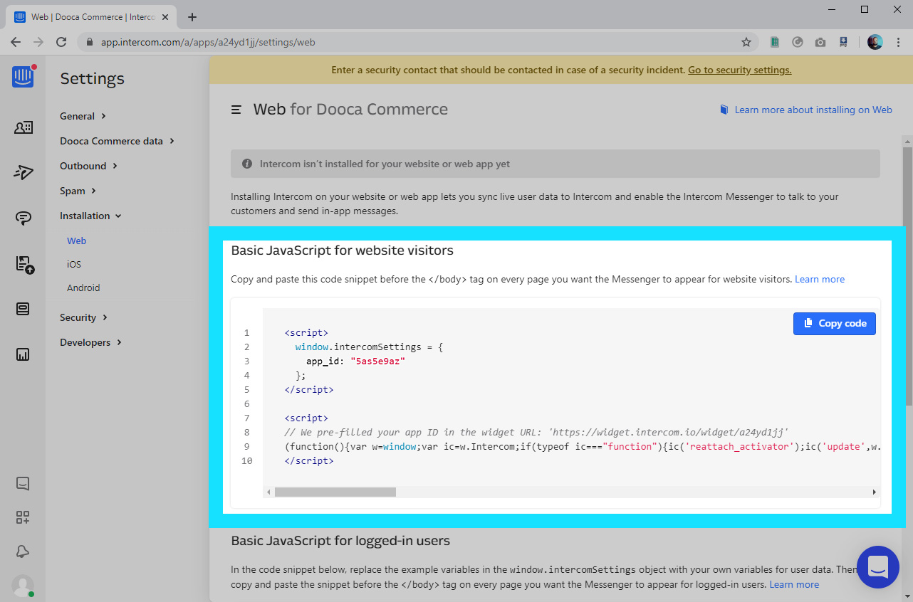Open the Intercom Messenger launcher bubble
This screenshot has width=913, height=602.
point(878,567)
